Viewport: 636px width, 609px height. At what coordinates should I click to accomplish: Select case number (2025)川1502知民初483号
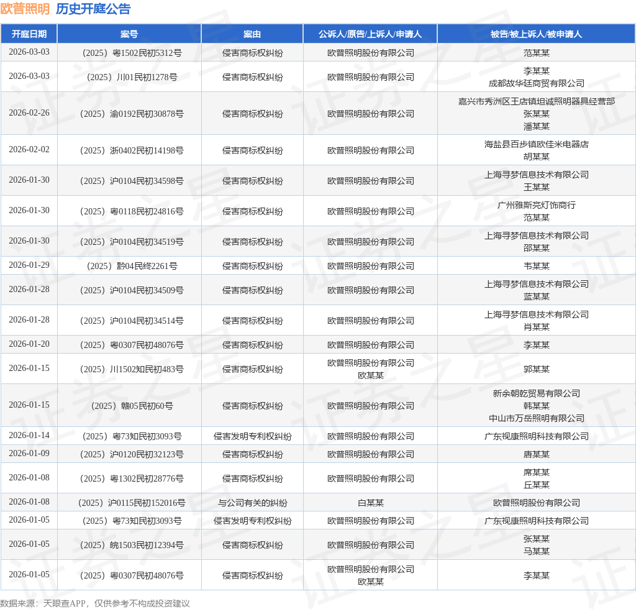coord(132,369)
